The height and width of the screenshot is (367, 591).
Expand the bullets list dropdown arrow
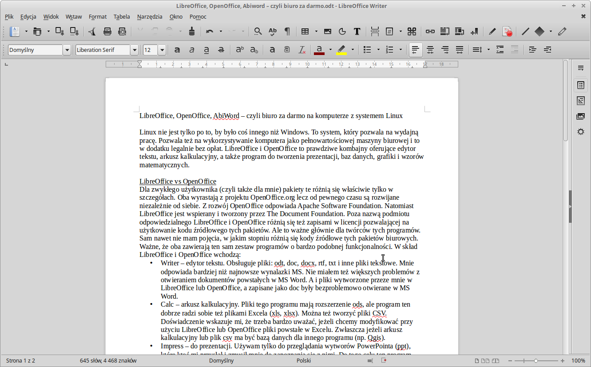click(x=378, y=50)
